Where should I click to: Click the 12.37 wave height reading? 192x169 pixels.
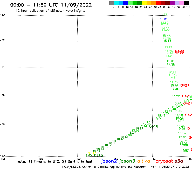click(163, 15)
